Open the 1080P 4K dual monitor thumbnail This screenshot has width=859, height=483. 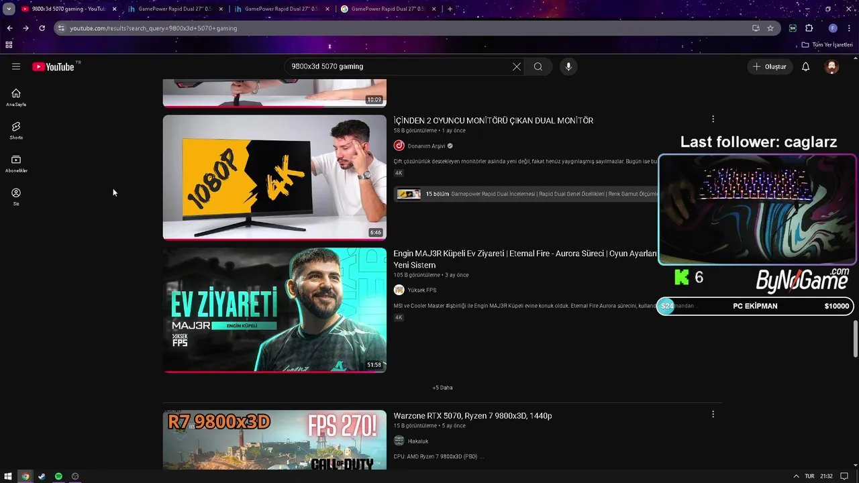pos(274,177)
